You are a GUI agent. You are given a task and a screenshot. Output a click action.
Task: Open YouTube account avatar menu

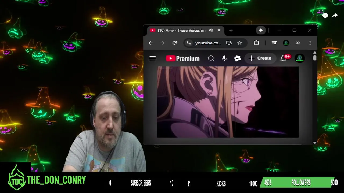point(300,58)
